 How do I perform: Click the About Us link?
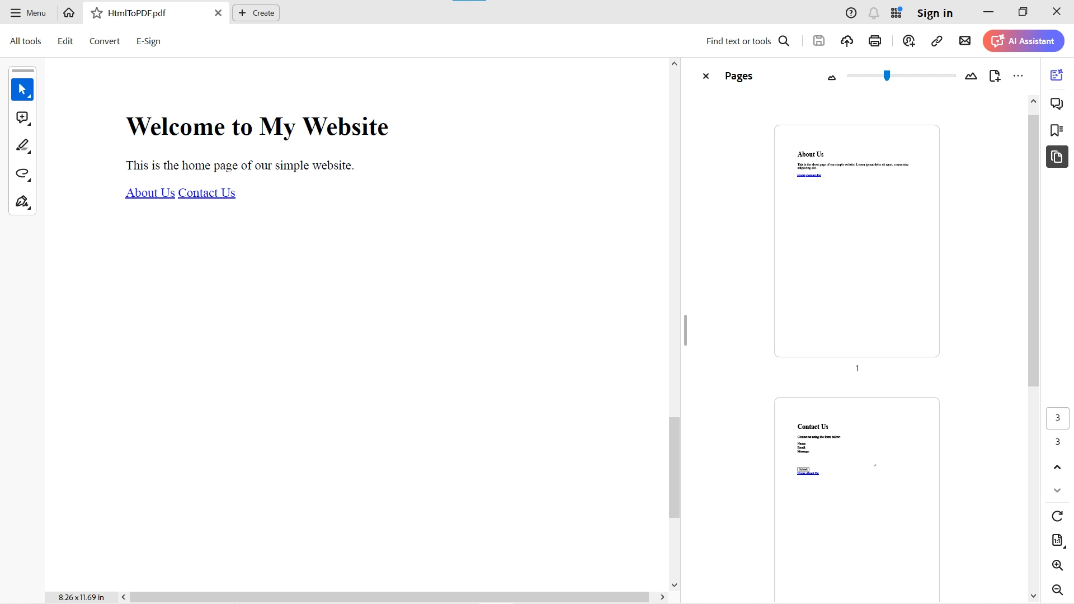(150, 193)
